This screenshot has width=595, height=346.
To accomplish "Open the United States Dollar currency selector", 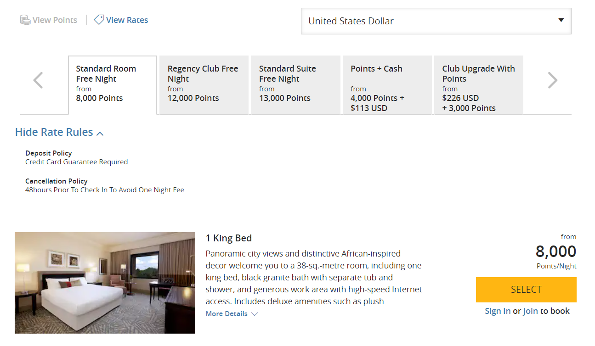I will point(436,21).
